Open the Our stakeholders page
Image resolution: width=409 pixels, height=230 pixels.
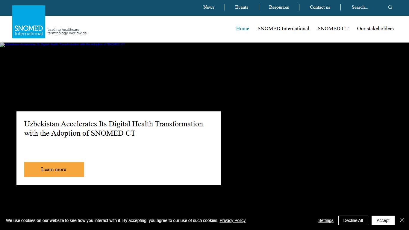coord(375,28)
